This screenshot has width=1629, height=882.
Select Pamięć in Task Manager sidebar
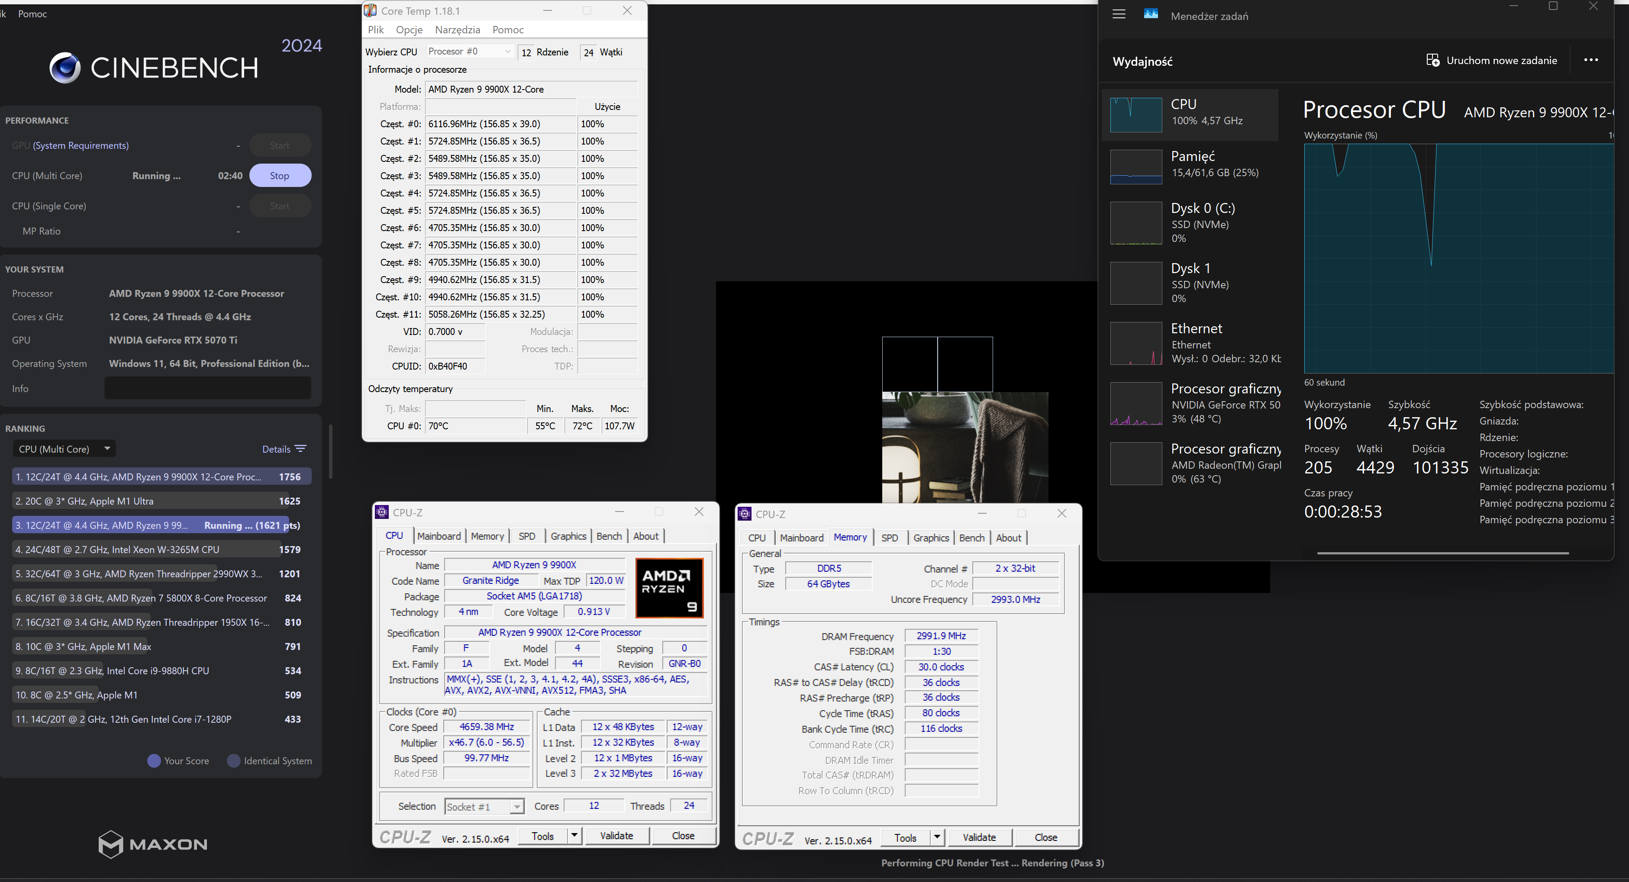coord(1190,166)
